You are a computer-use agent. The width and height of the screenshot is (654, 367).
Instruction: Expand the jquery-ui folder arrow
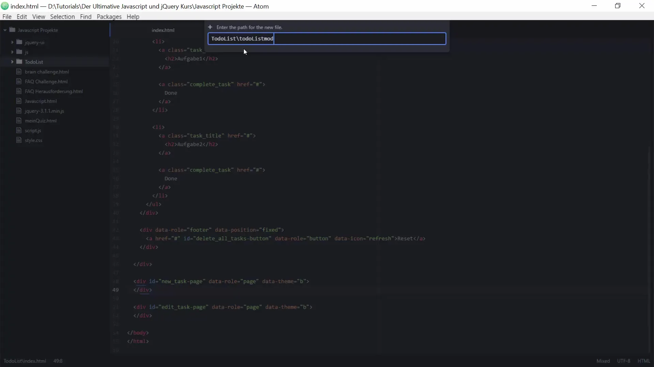(x=12, y=42)
